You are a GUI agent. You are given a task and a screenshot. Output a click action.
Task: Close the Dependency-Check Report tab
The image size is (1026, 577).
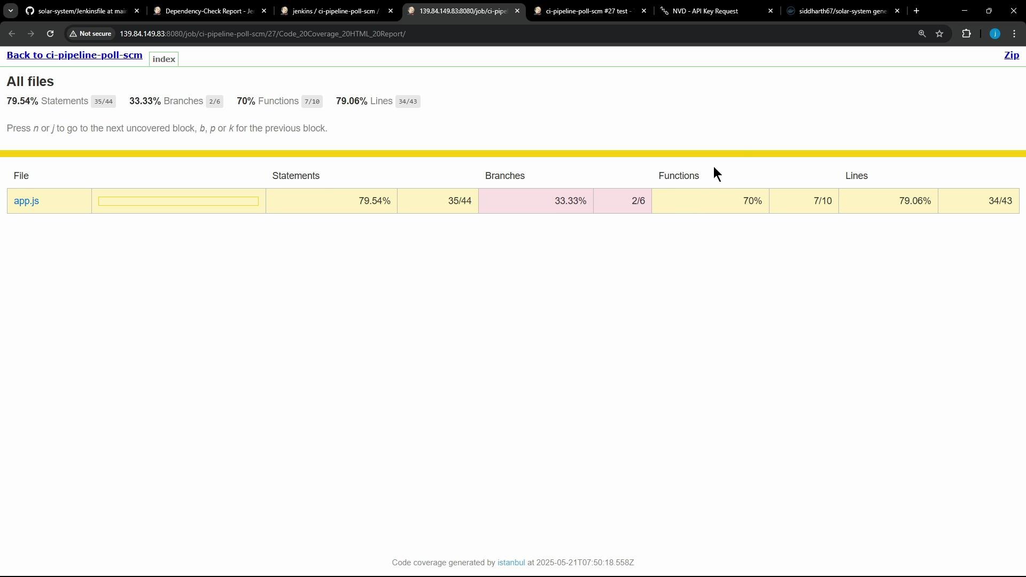coord(264,11)
